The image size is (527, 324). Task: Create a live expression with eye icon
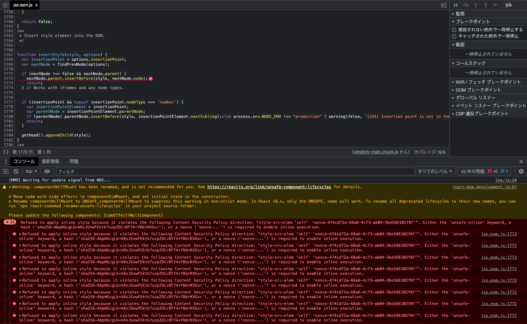(x=47, y=171)
